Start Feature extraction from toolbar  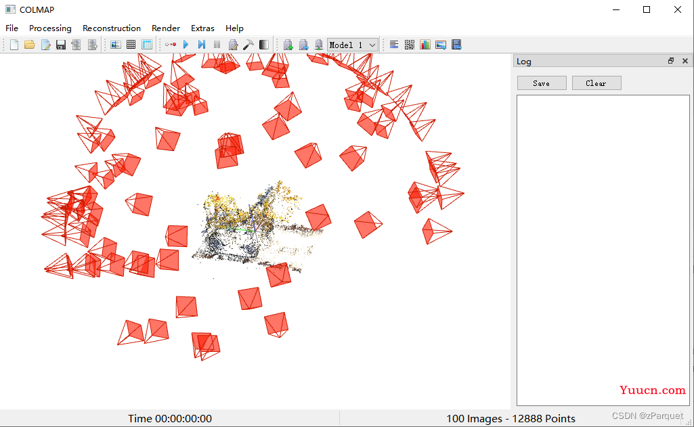[116, 45]
